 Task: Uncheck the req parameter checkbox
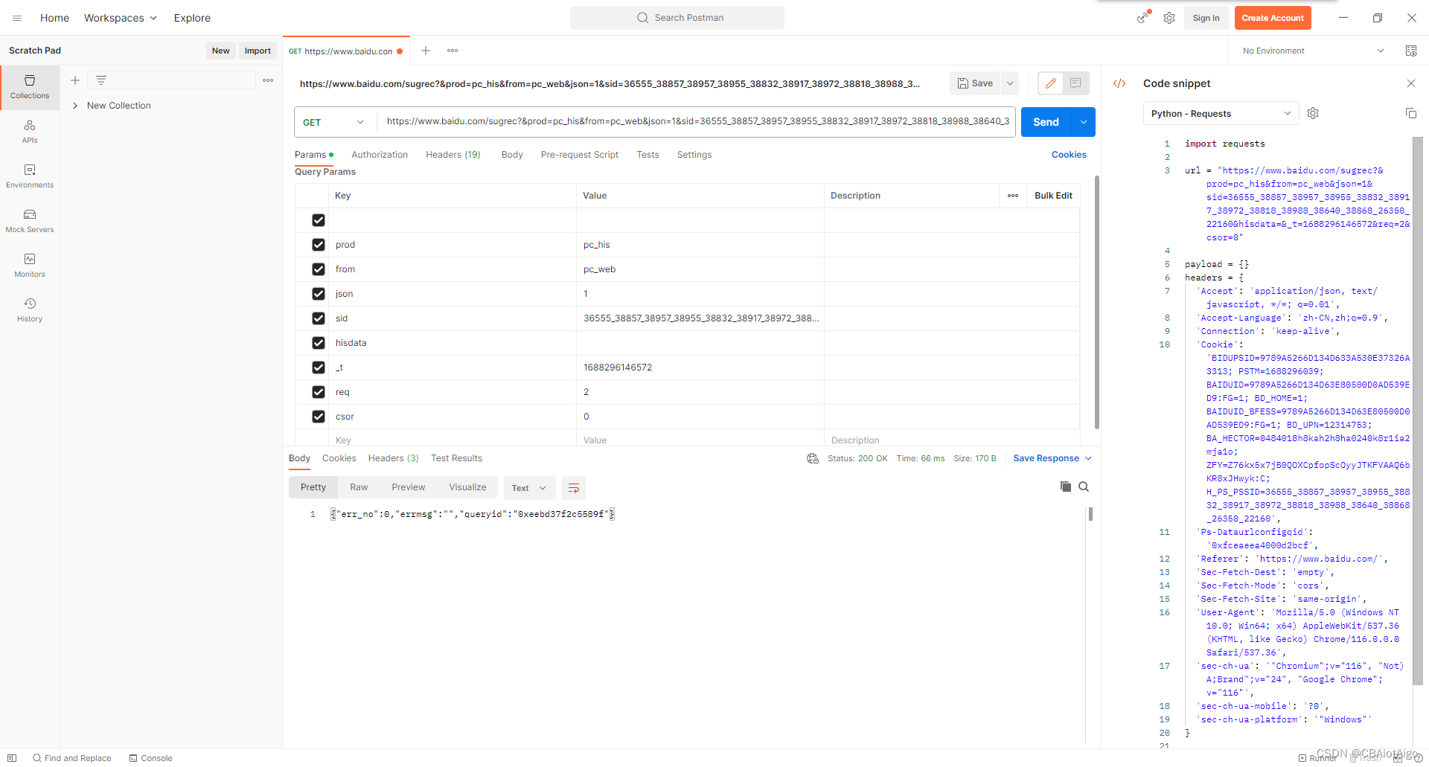click(x=319, y=392)
